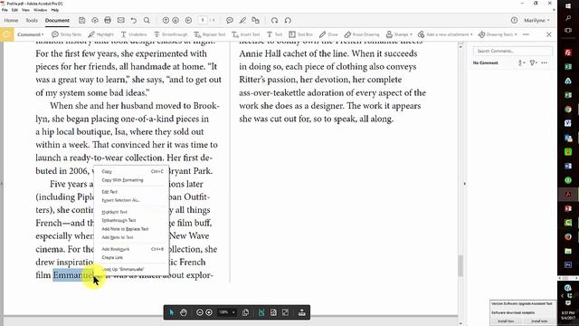Switch to the Home tab

coord(11,20)
